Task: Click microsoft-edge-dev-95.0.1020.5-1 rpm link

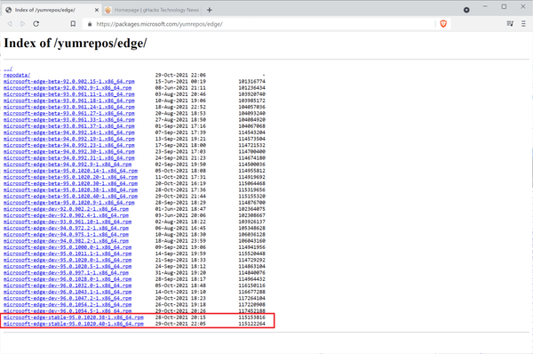Action: click(x=68, y=267)
